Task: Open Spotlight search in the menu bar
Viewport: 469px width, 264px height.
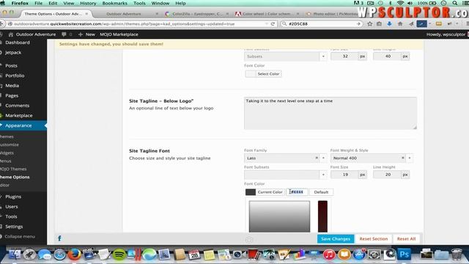Action: click(454, 3)
